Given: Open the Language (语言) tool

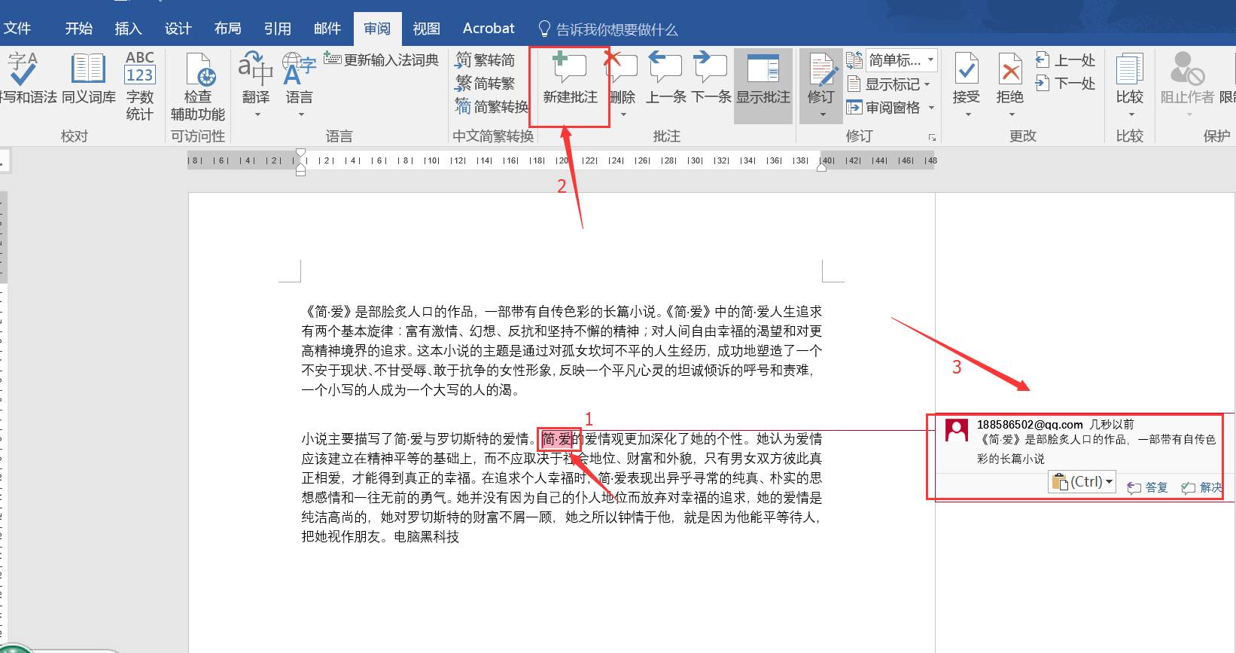Looking at the screenshot, I should [299, 78].
